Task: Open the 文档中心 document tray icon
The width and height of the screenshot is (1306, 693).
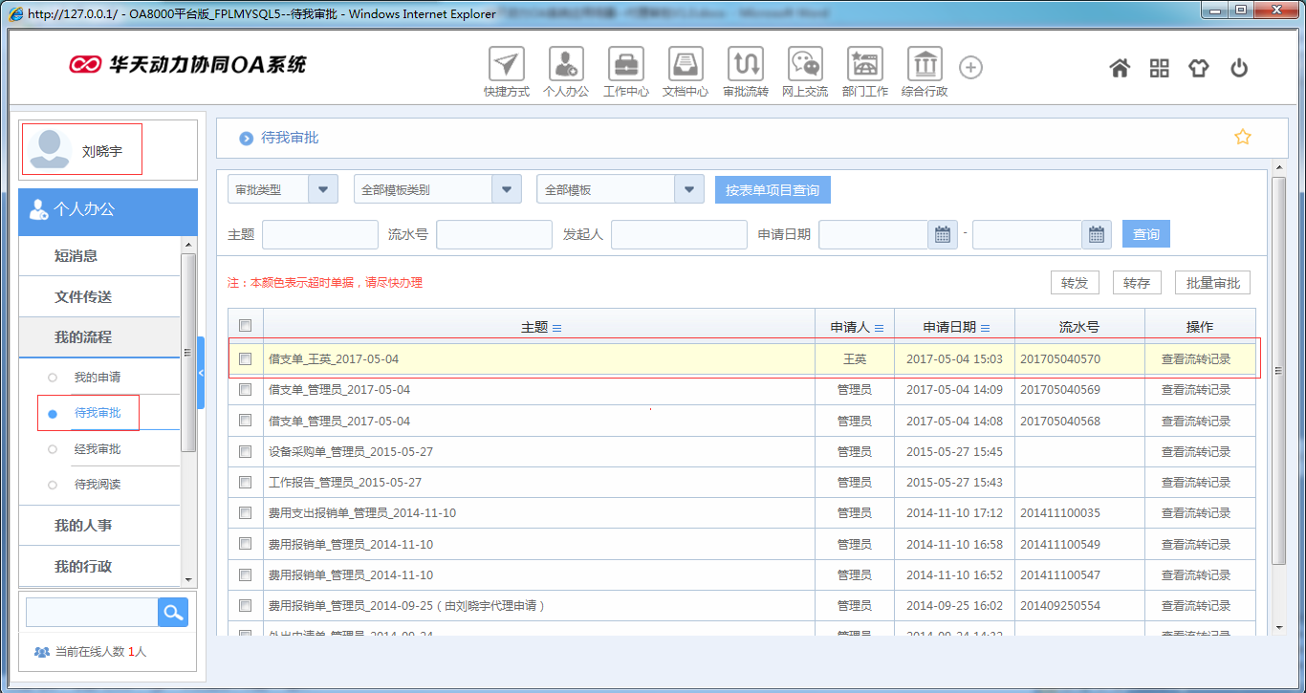Action: (685, 65)
